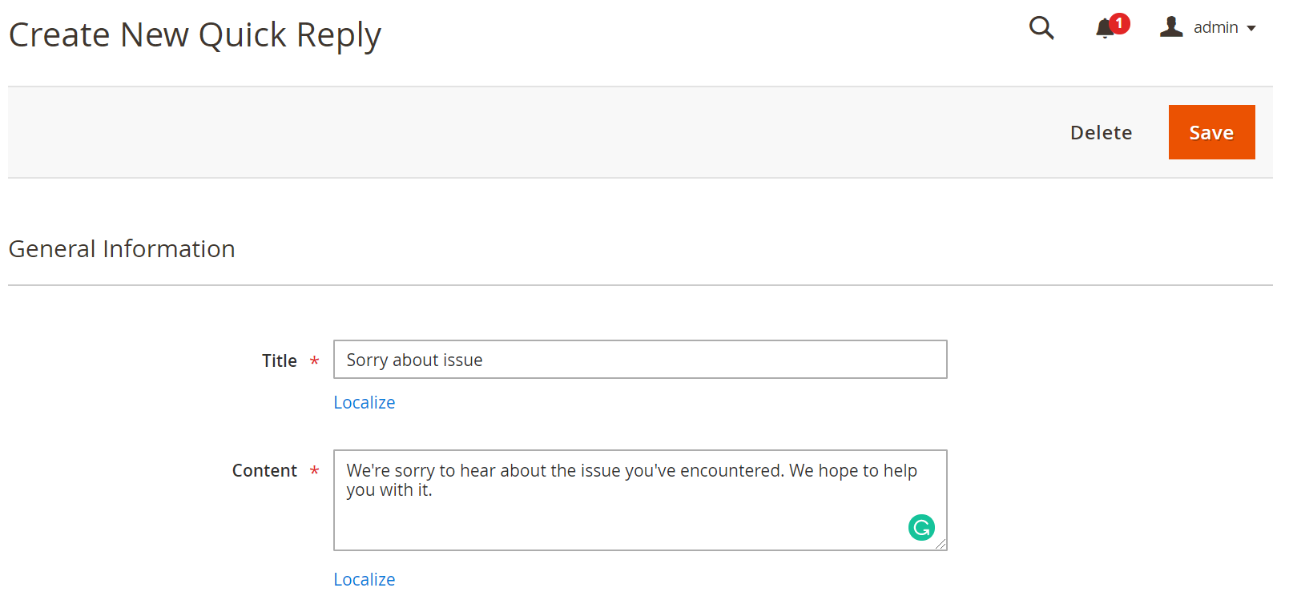The image size is (1289, 616).
Task: Expand the admin account dropdown arrow
Action: click(1251, 29)
